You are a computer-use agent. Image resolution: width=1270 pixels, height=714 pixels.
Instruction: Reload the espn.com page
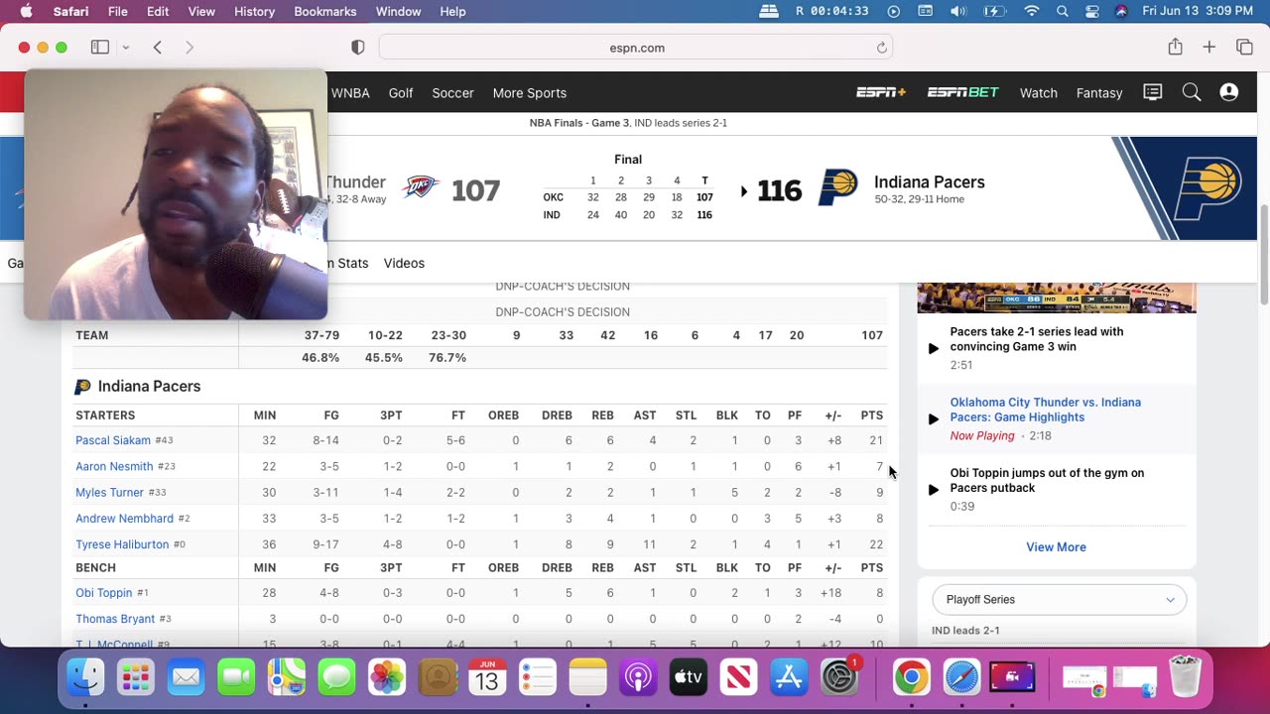[881, 48]
